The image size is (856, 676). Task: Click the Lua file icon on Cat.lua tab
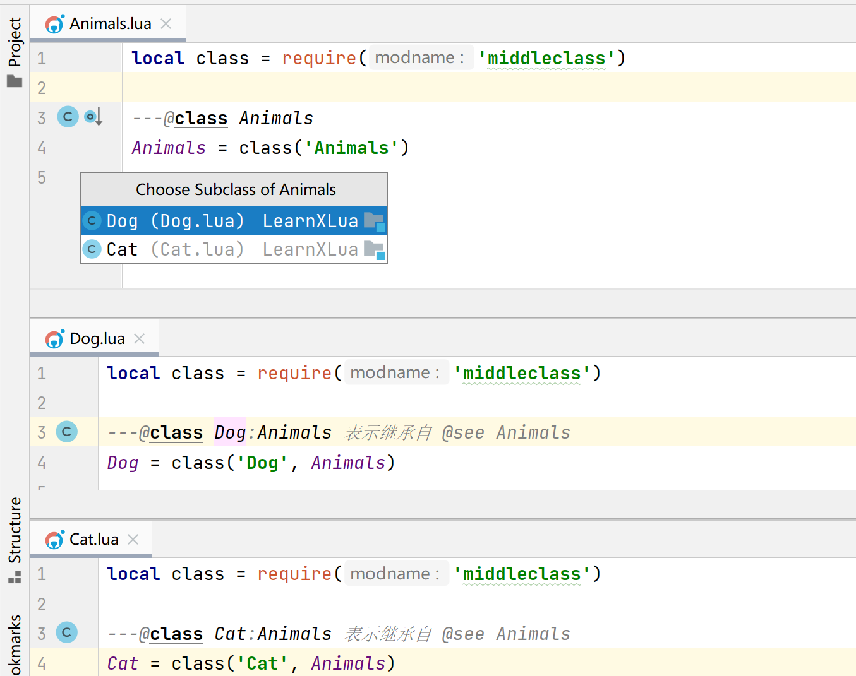tap(55, 540)
